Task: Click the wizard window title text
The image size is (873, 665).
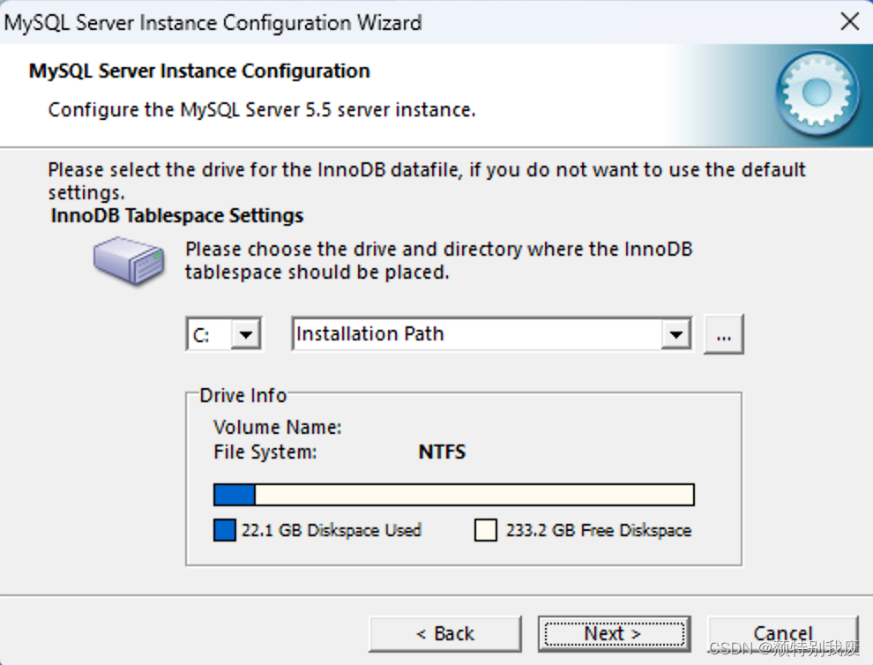Action: (x=213, y=23)
